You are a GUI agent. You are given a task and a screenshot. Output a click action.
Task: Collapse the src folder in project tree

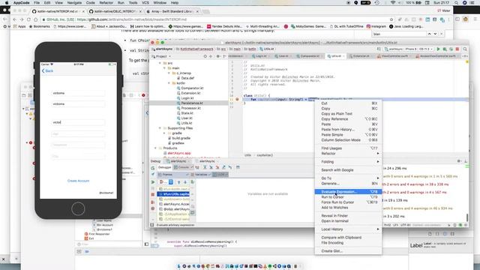pyautogui.click(x=160, y=63)
